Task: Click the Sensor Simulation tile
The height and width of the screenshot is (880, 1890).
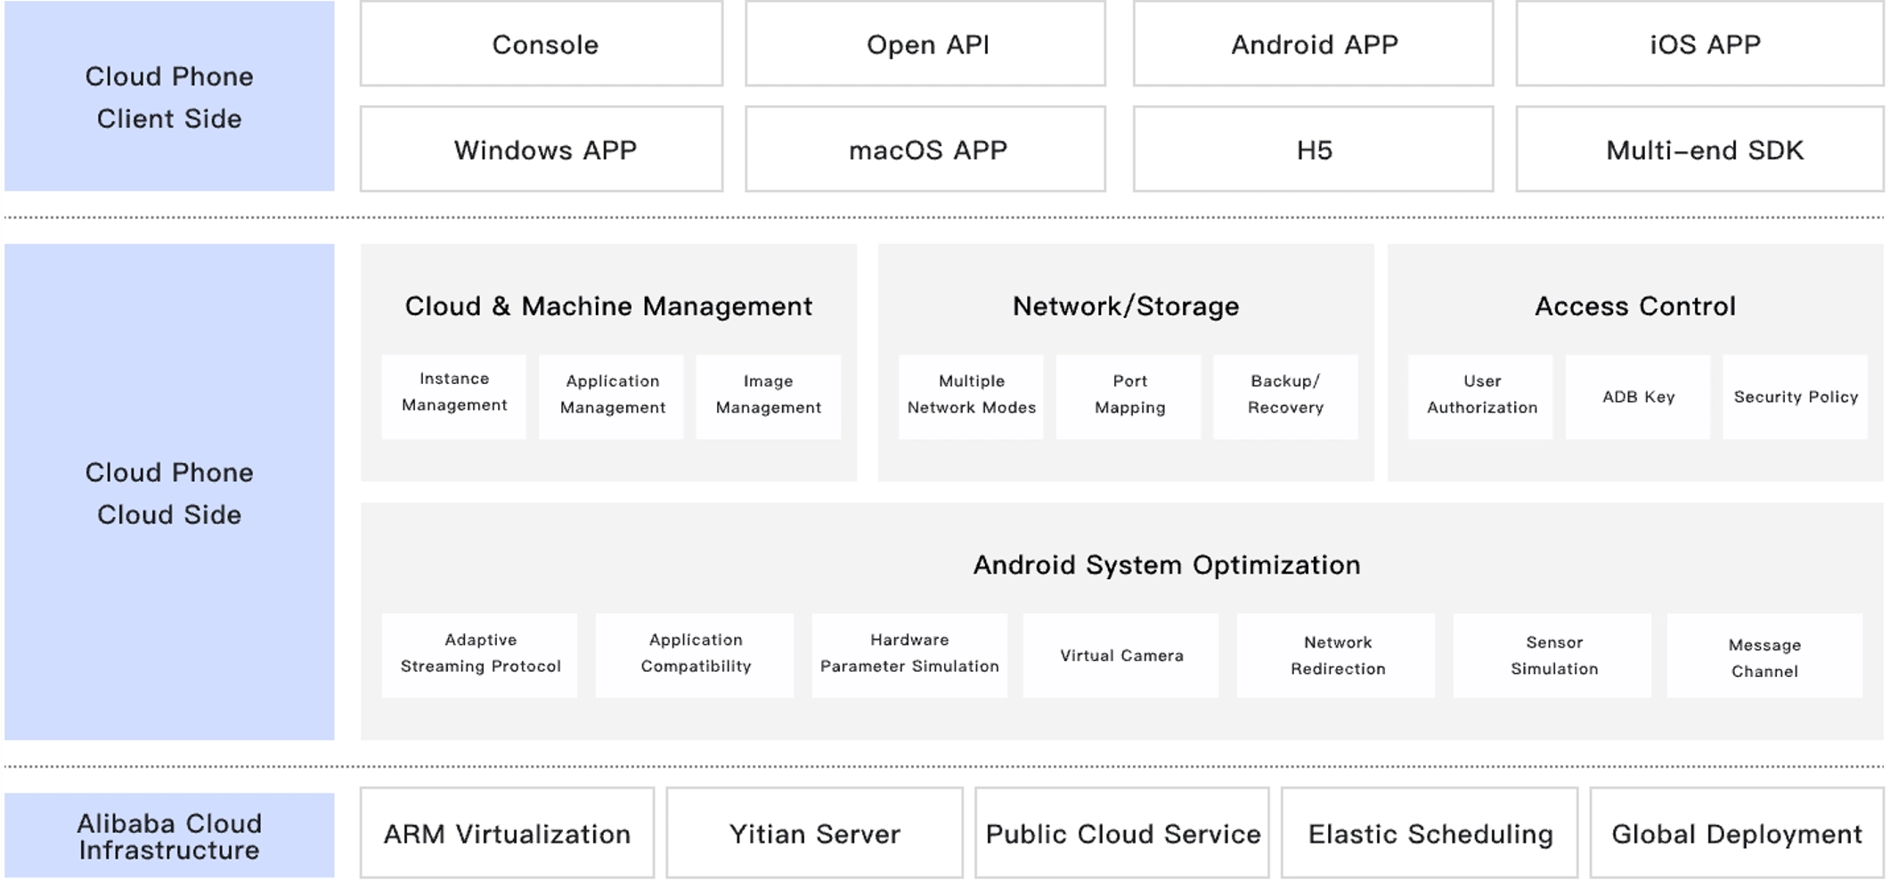Action: tap(1552, 656)
